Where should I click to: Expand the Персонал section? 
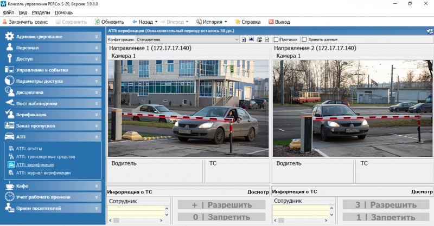pos(97,48)
